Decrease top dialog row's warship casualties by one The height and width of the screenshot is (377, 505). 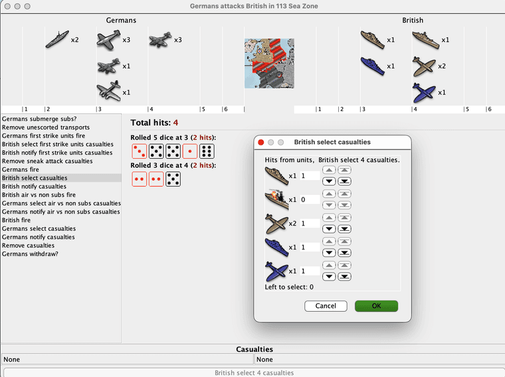pyautogui.click(x=328, y=180)
